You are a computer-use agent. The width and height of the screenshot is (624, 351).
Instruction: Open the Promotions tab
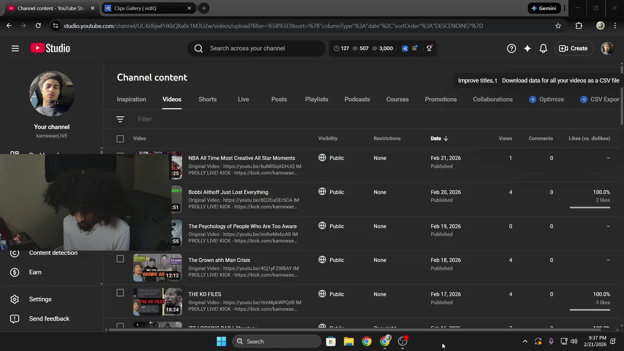pyautogui.click(x=441, y=99)
